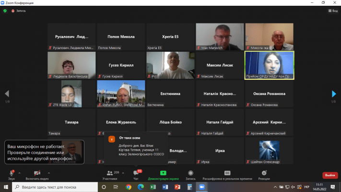Select the highlighted active speaker tile
The height and width of the screenshot is (192, 341).
(269, 65)
